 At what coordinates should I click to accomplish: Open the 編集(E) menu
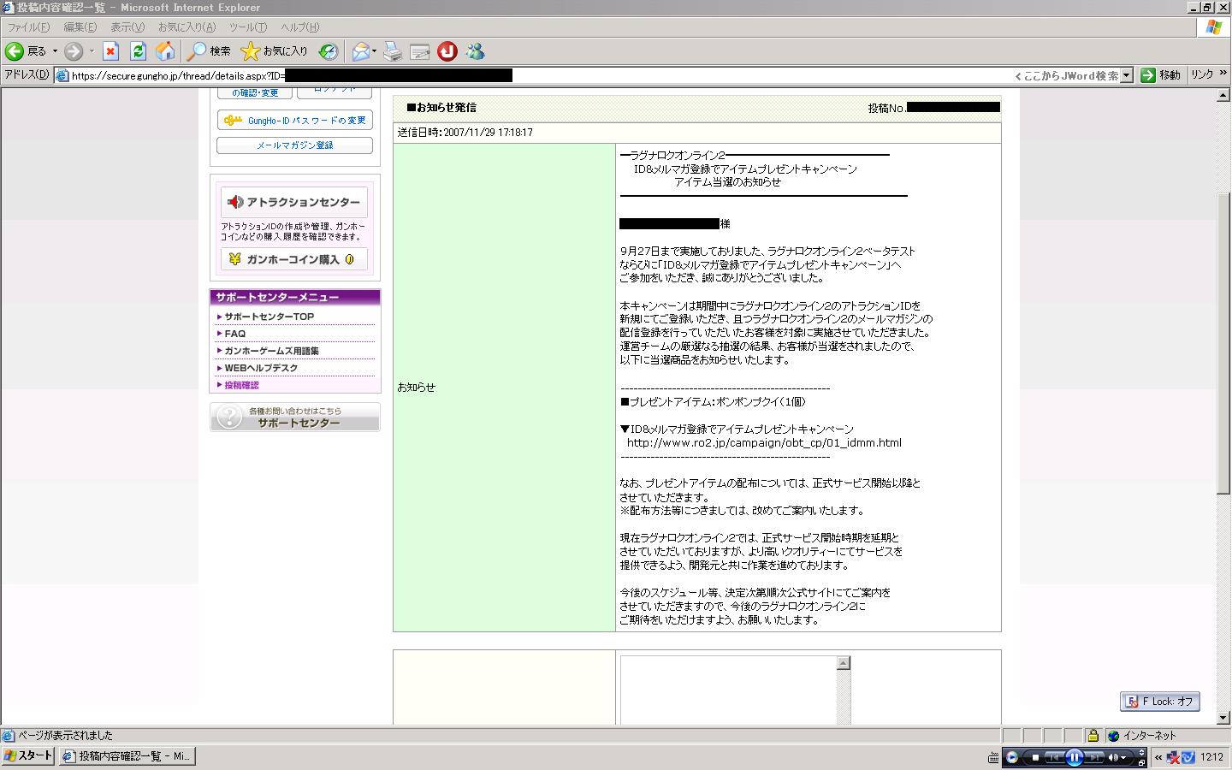pyautogui.click(x=80, y=27)
